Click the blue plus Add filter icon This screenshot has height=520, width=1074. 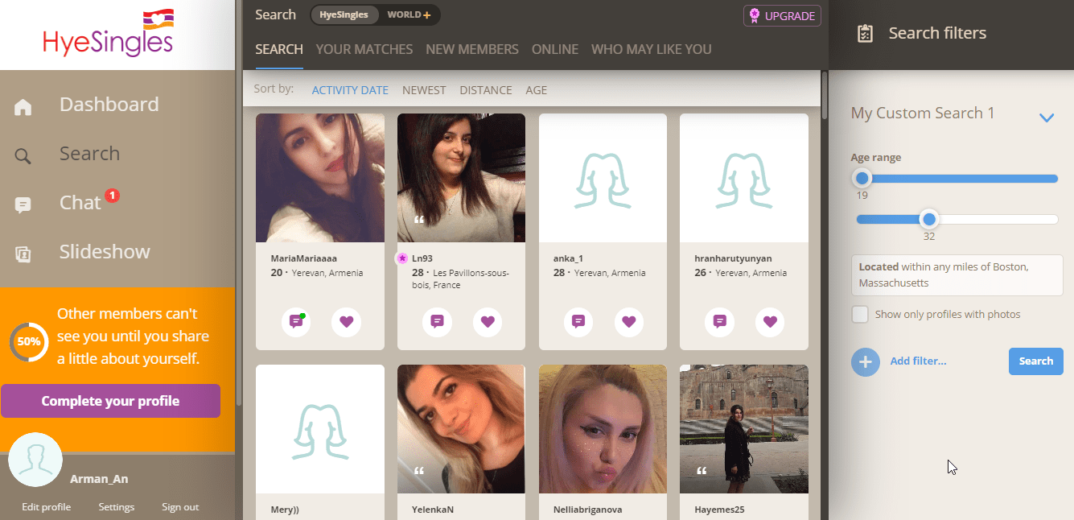866,361
